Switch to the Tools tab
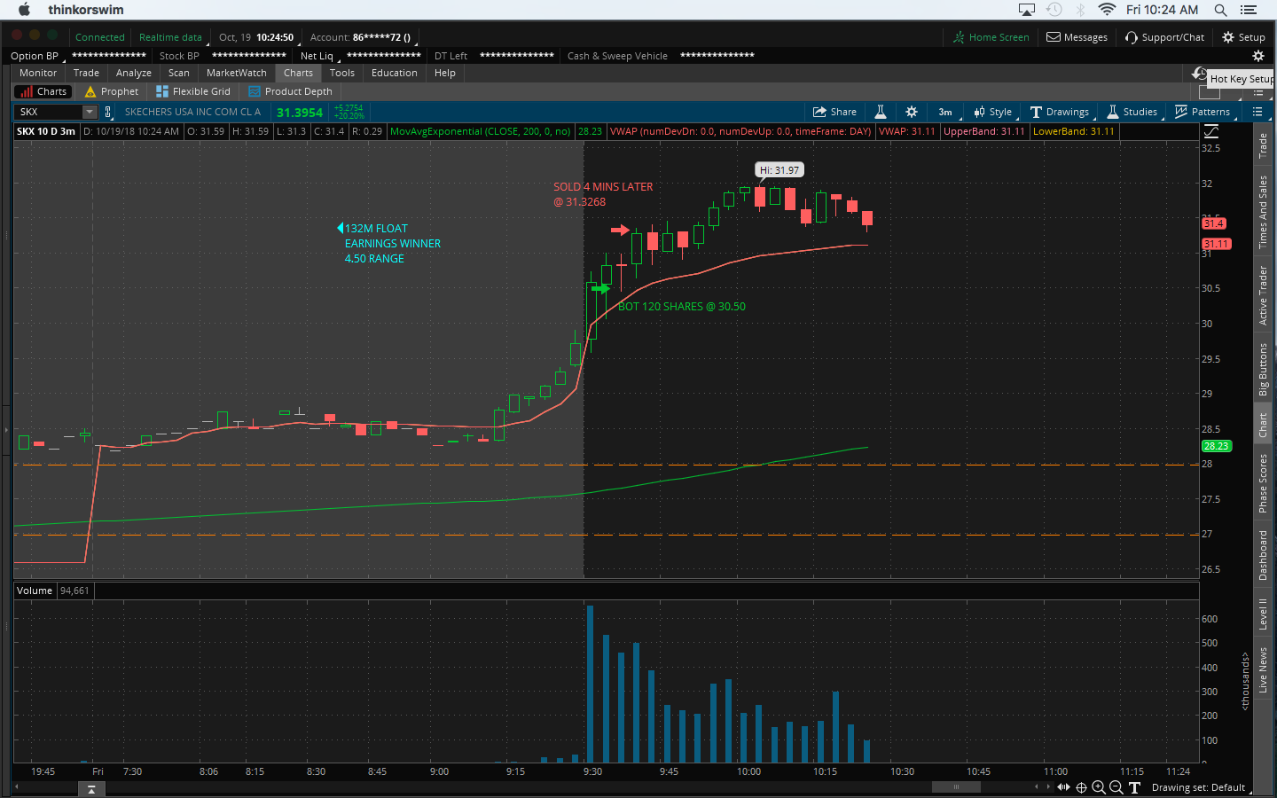The width and height of the screenshot is (1277, 798). point(342,73)
